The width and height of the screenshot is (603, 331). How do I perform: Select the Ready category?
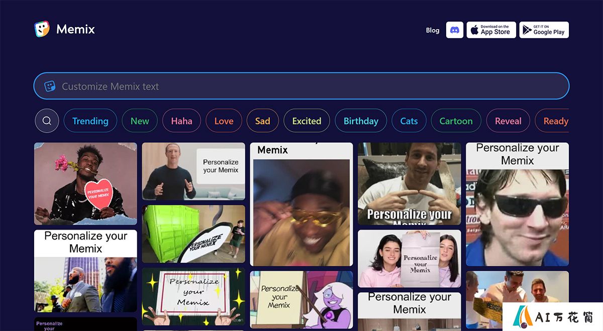click(x=552, y=121)
